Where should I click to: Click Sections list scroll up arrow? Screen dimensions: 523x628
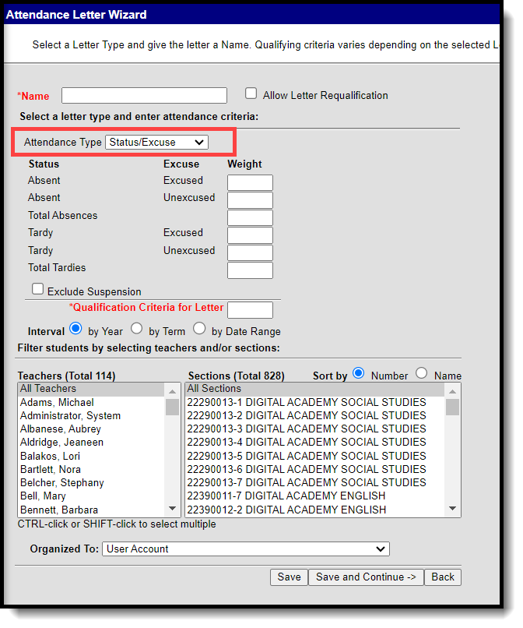(x=453, y=391)
